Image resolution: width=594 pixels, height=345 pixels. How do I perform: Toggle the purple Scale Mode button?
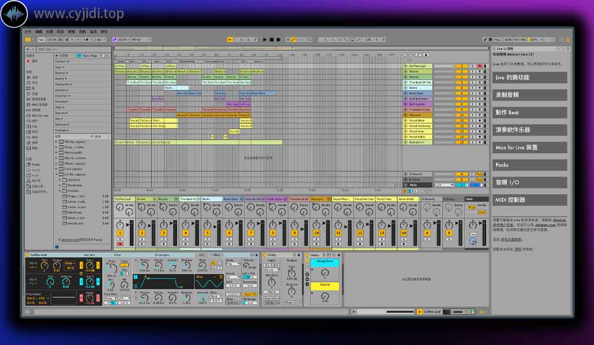114,40
